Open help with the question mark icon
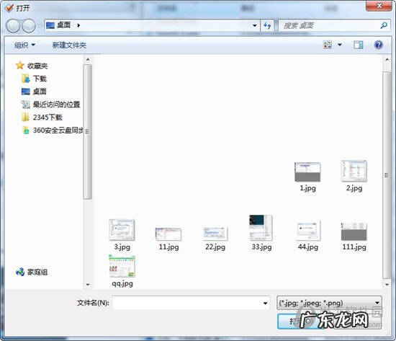The image size is (396, 341). click(378, 45)
